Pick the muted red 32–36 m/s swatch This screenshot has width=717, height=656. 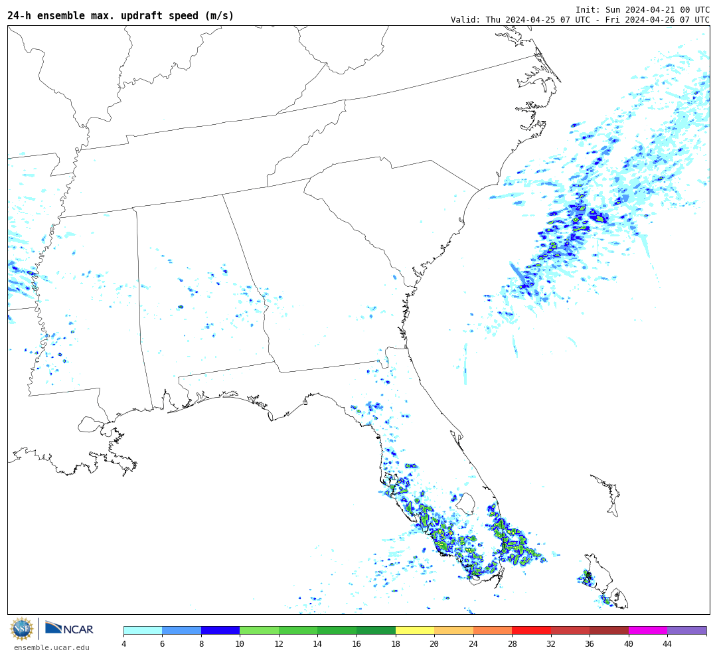570,630
